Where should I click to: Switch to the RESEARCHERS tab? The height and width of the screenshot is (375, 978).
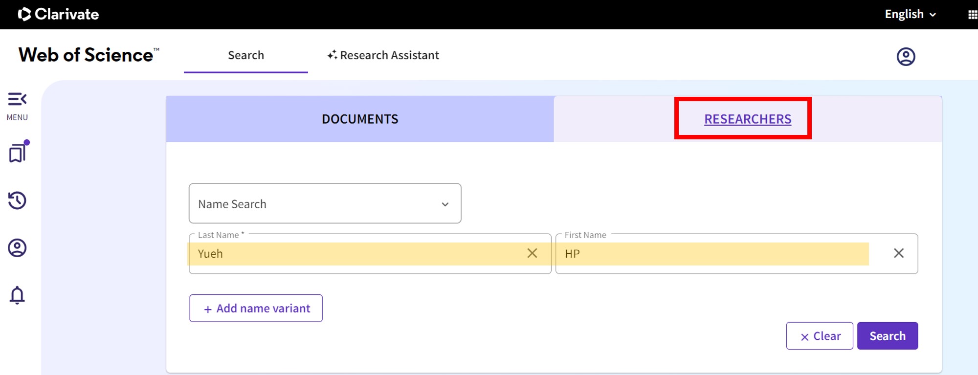(x=748, y=119)
